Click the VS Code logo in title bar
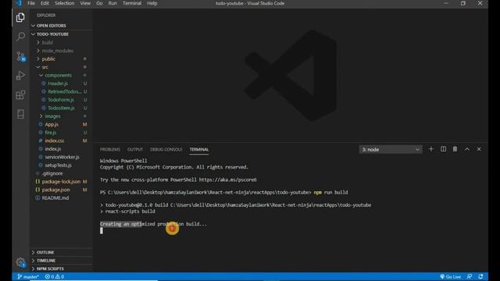Screen dimensions: 500x281 pyautogui.click(x=18, y=3)
